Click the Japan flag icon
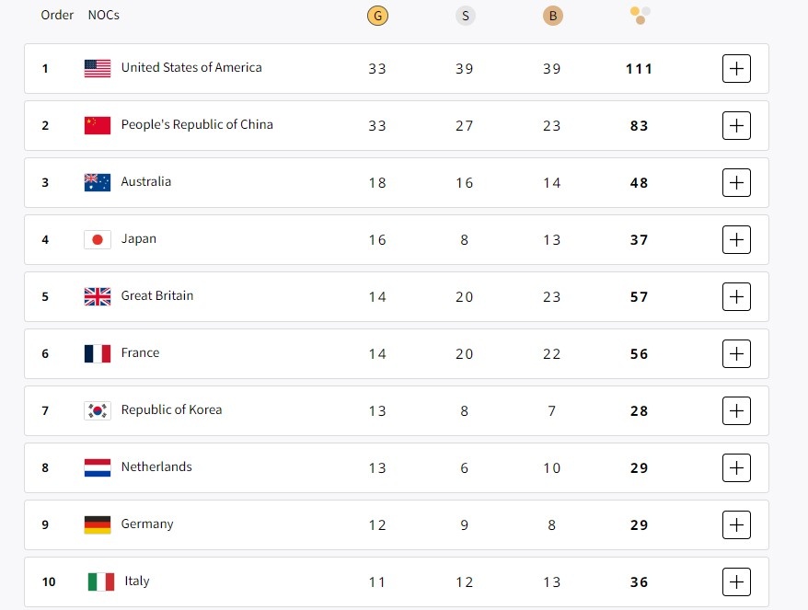This screenshot has width=808, height=610. click(98, 239)
